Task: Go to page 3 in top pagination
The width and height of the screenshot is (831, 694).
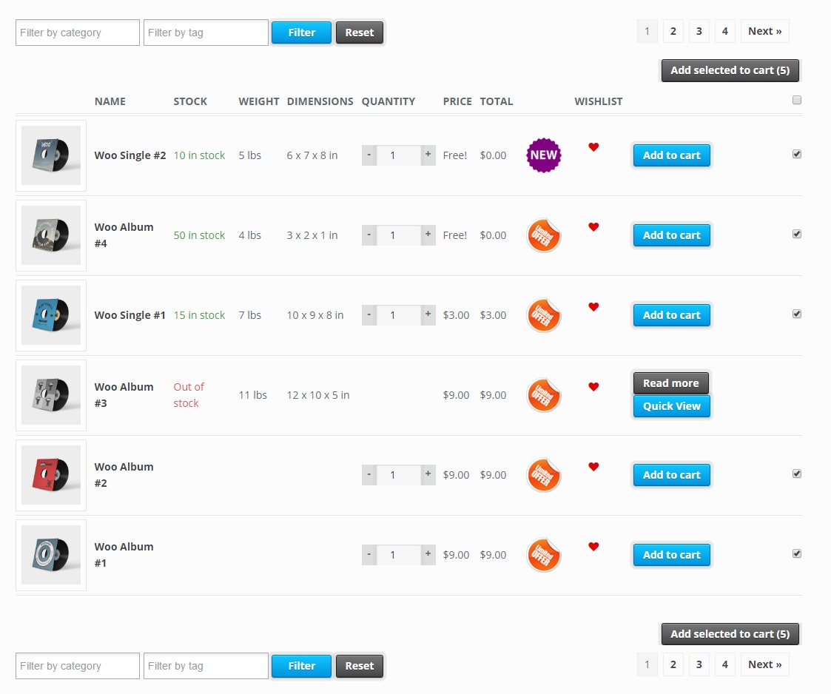Action: pos(699,31)
